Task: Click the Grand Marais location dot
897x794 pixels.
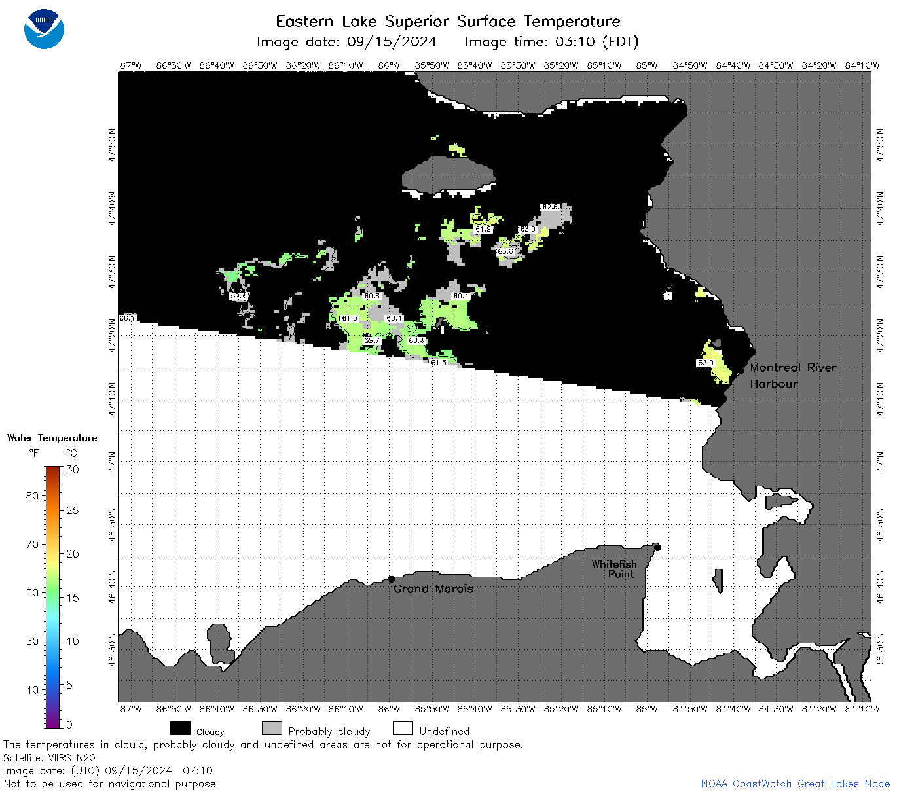Action: pyautogui.click(x=391, y=579)
